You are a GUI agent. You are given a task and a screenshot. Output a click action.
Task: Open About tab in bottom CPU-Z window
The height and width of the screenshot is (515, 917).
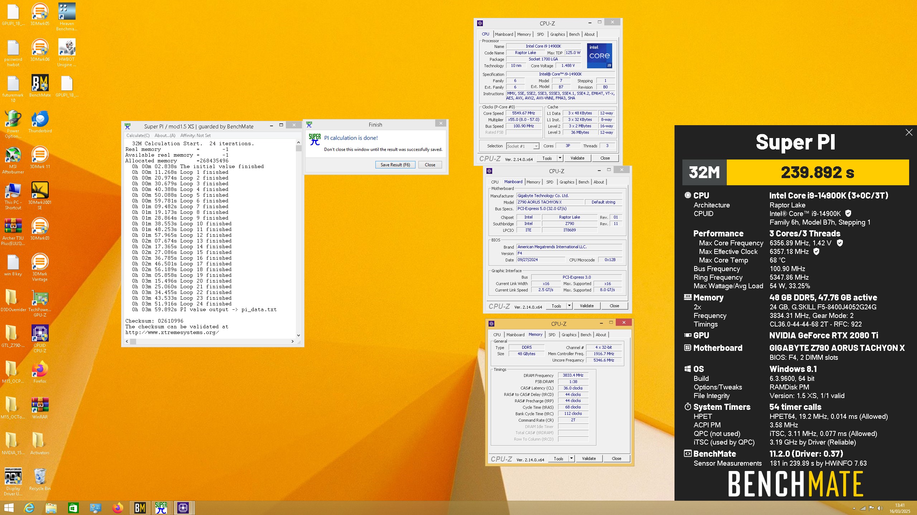[601, 335]
